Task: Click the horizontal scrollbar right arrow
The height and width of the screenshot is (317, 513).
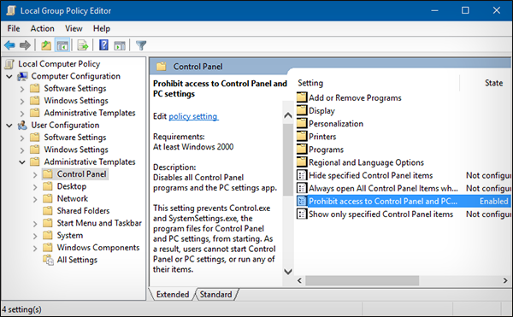Action: [505, 280]
